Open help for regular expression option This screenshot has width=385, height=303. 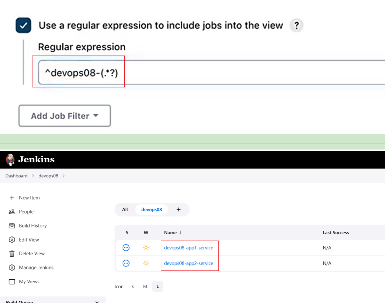[296, 25]
